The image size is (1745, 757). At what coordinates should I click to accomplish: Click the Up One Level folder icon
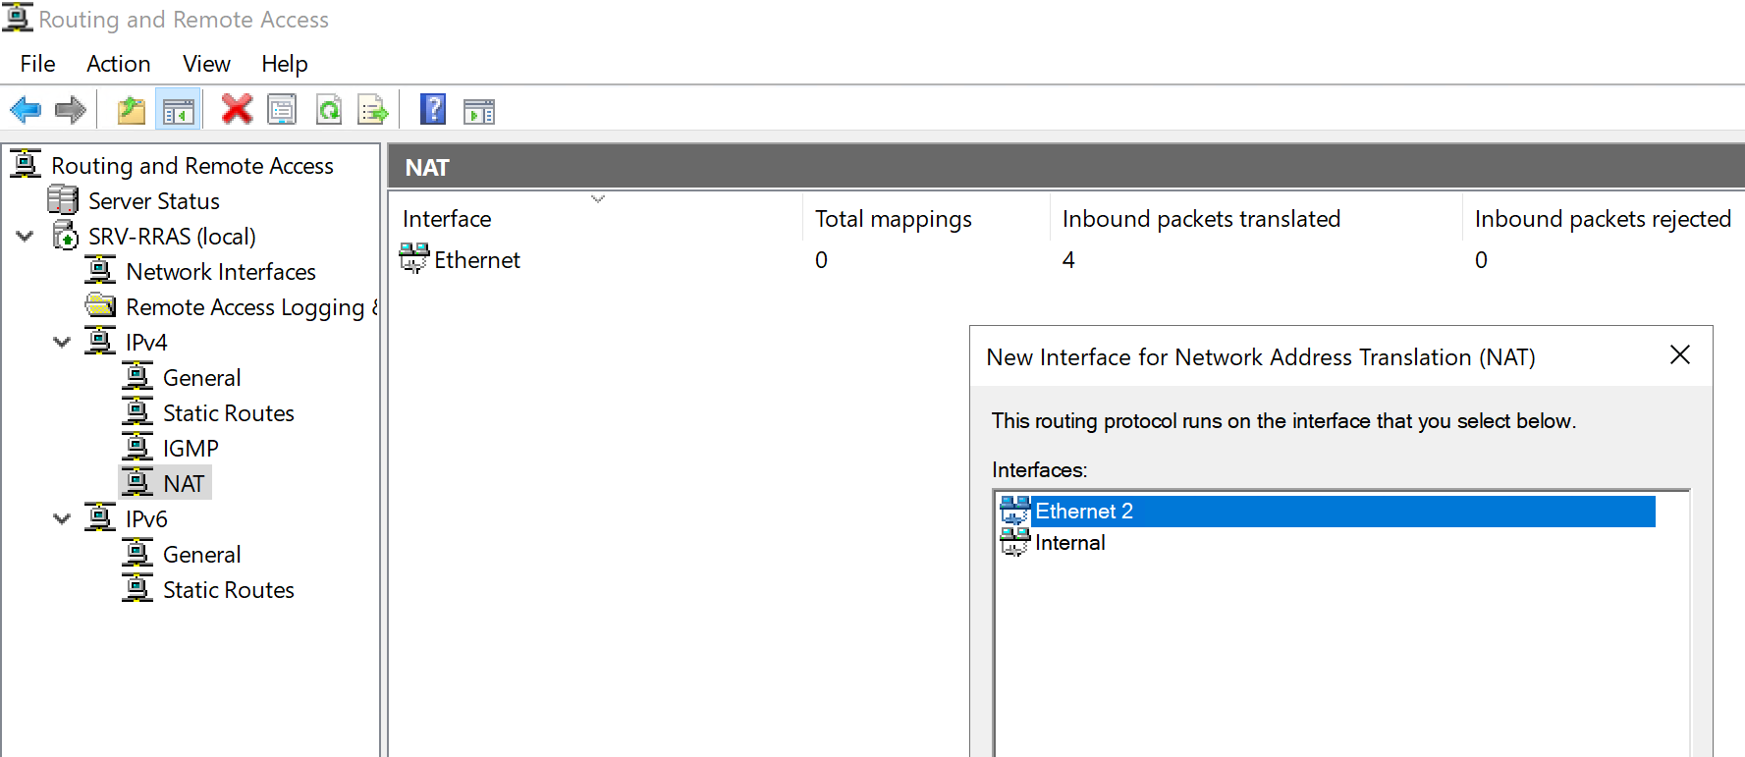[131, 110]
